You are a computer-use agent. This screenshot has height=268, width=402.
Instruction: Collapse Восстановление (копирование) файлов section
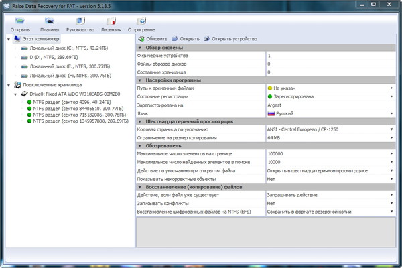pyautogui.click(x=140, y=187)
